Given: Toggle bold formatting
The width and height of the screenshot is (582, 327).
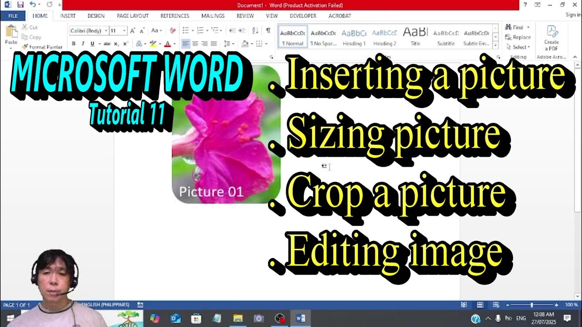Looking at the screenshot, I should pos(74,44).
